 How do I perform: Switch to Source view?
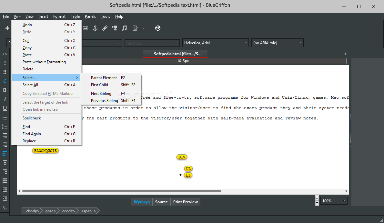161,202
